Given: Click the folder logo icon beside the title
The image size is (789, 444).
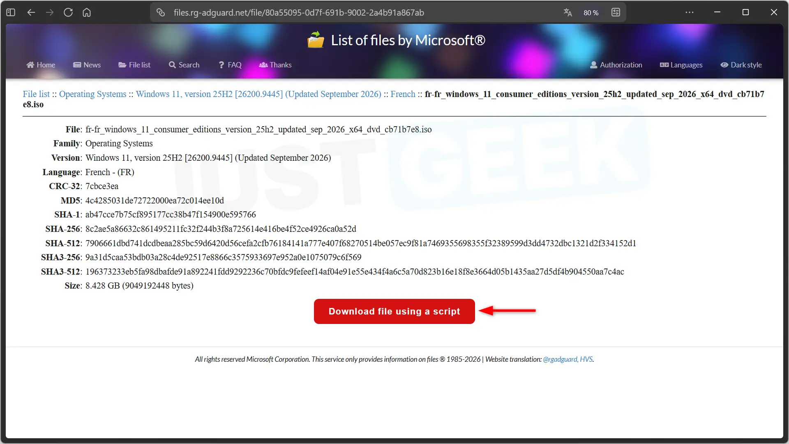Looking at the screenshot, I should (x=316, y=40).
